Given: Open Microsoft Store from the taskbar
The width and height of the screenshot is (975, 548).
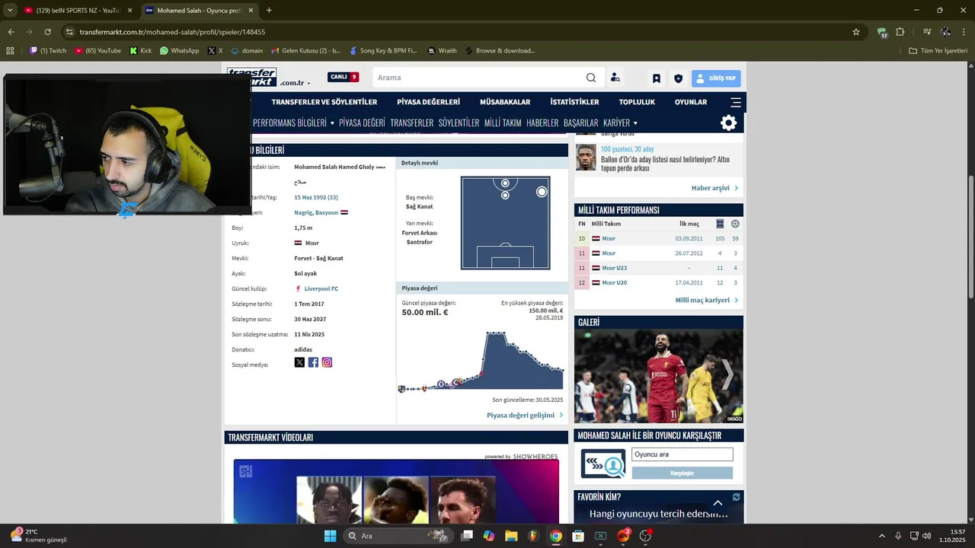Looking at the screenshot, I should click(x=578, y=536).
